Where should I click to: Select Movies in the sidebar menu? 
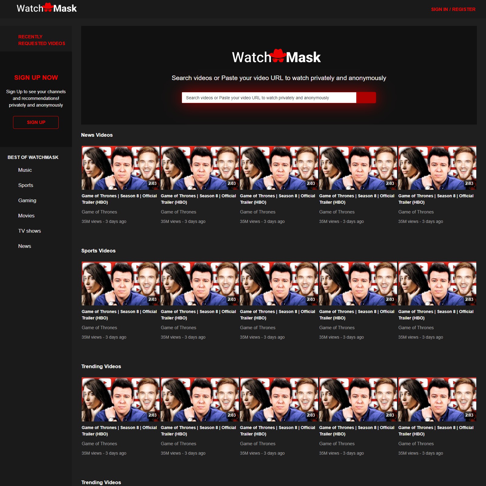point(26,216)
